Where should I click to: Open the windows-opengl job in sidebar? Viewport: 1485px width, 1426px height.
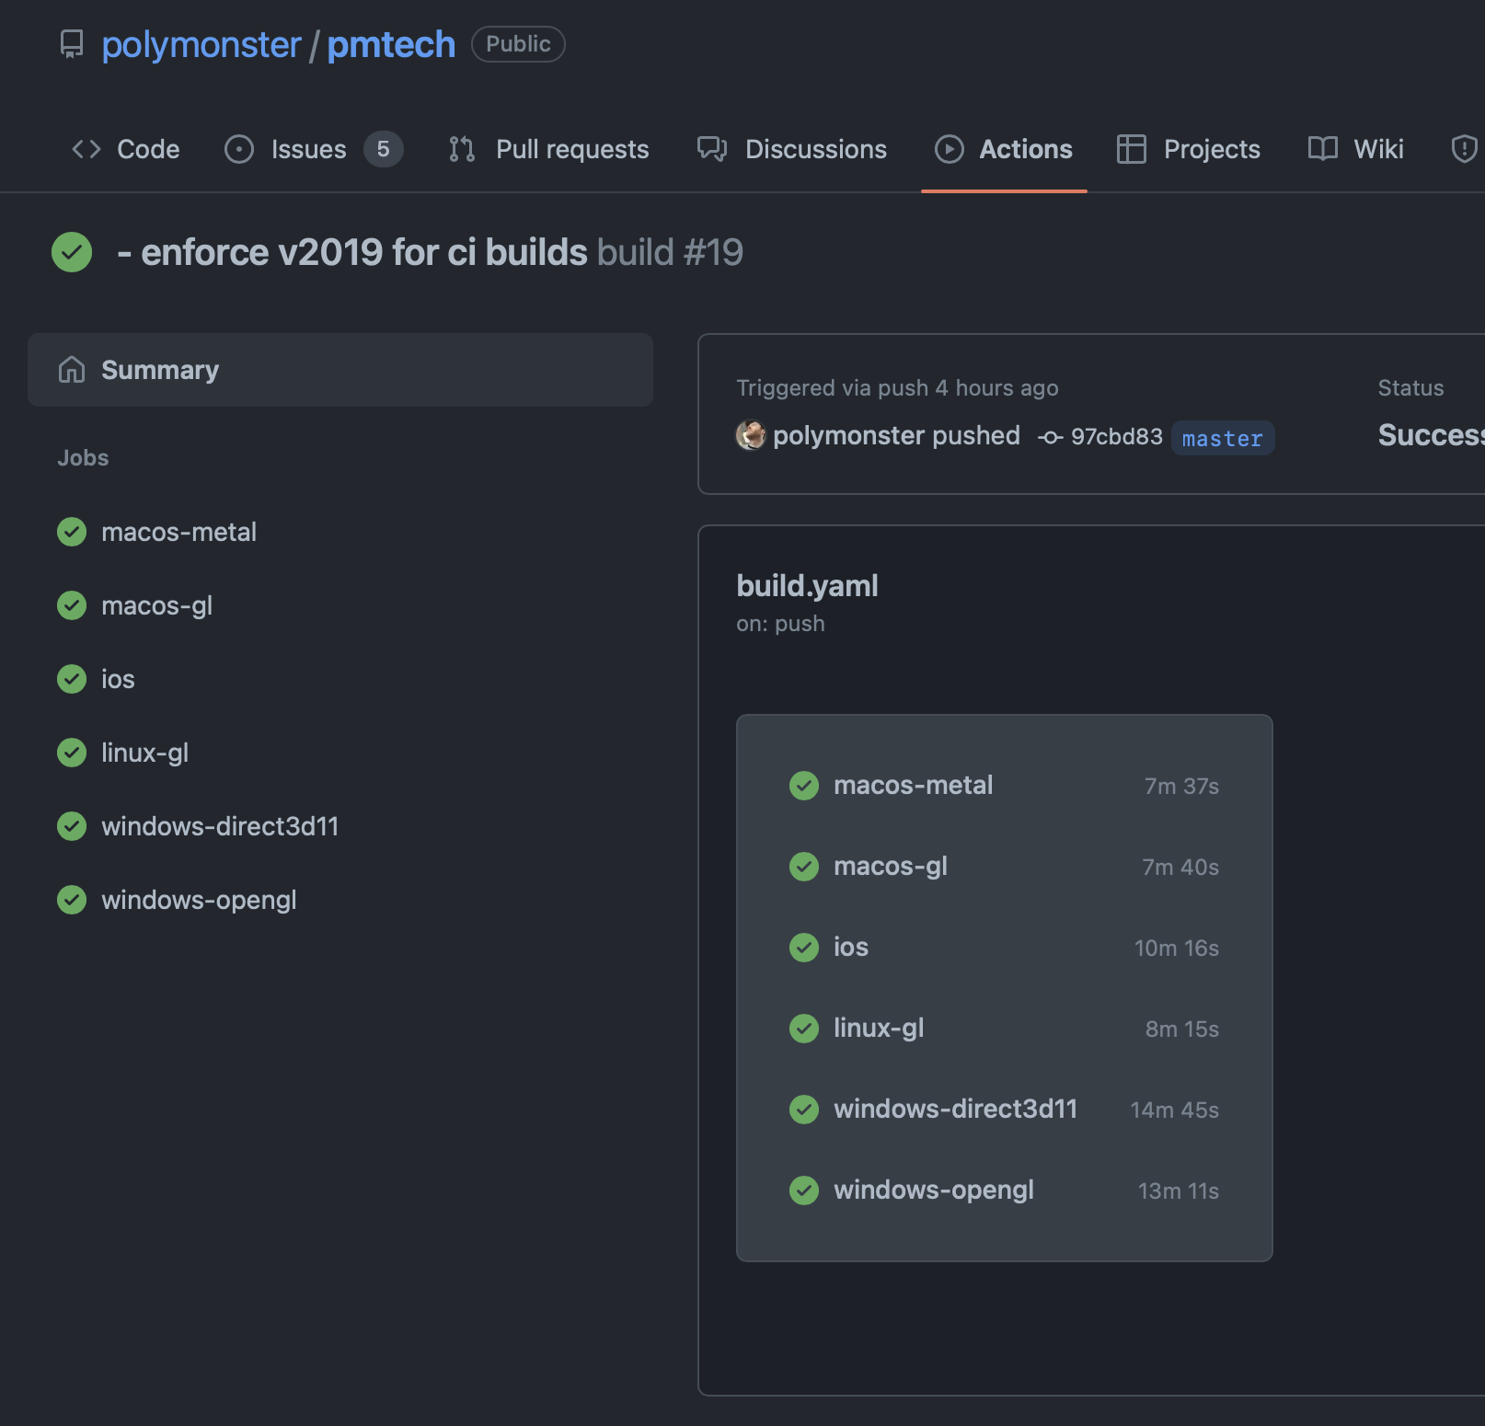[199, 900]
